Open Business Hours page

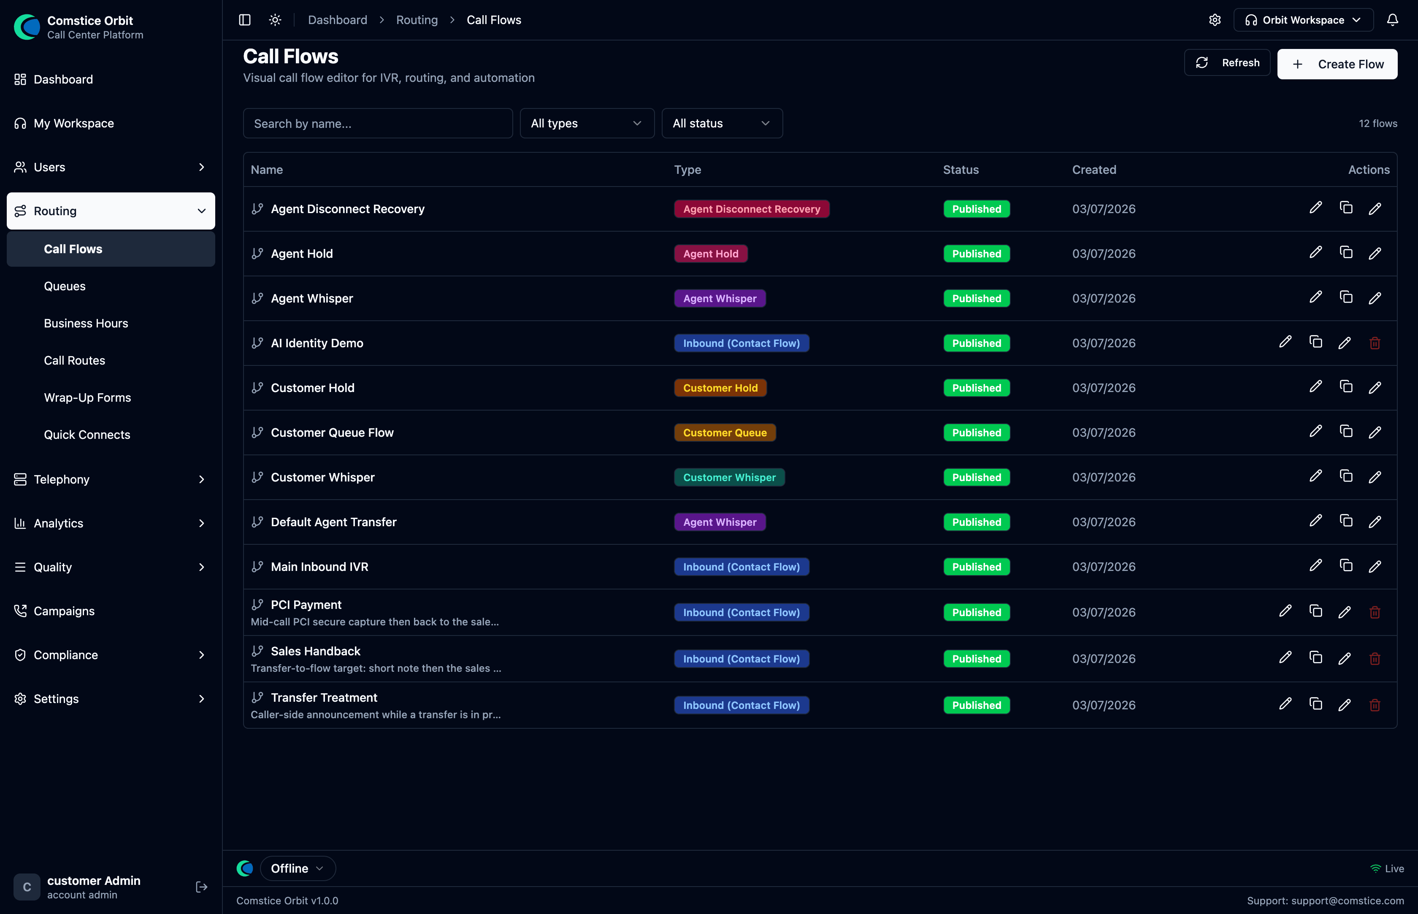pos(111,324)
